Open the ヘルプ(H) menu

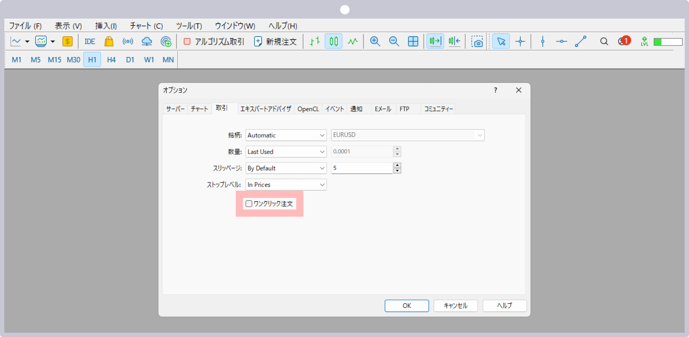tap(283, 26)
